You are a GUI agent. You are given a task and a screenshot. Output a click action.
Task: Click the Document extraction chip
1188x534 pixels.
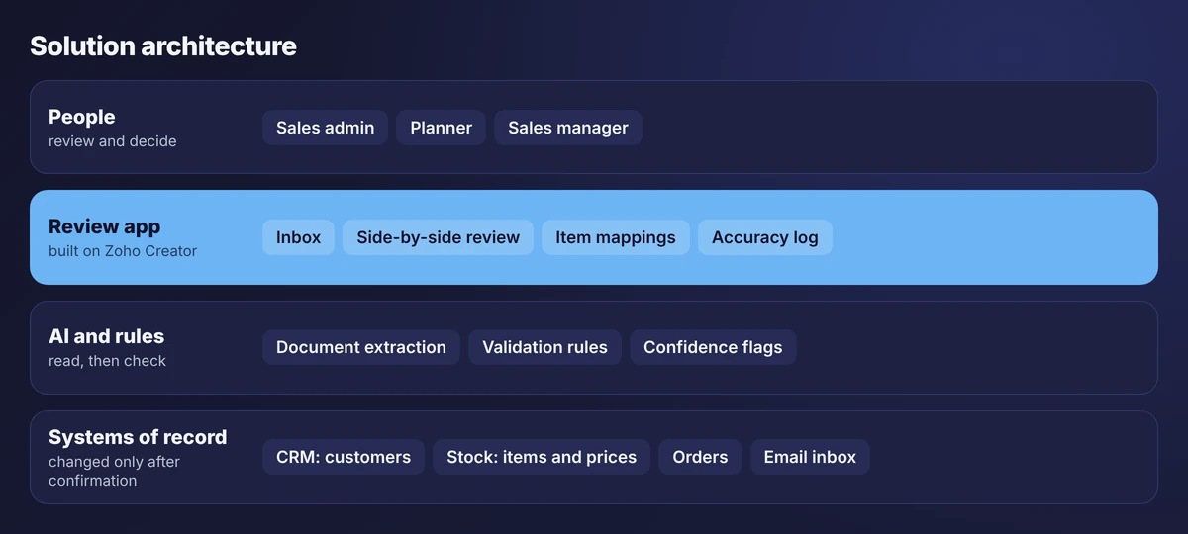click(361, 347)
